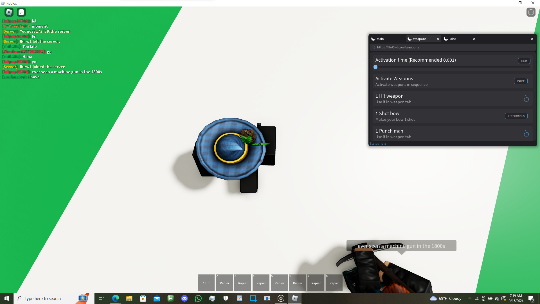Image resolution: width=540 pixels, height=304 pixels.
Task: Select the 1 Hit hotbar slot
Action: (206, 283)
